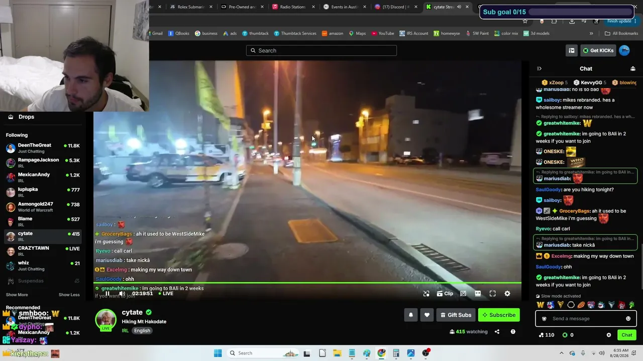The width and height of the screenshot is (643, 361).
Task: Open the video player settings gear
Action: (507, 294)
